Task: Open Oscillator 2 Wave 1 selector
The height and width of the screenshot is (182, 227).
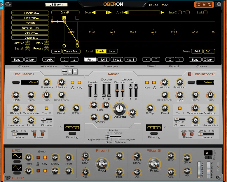Action: (205, 82)
